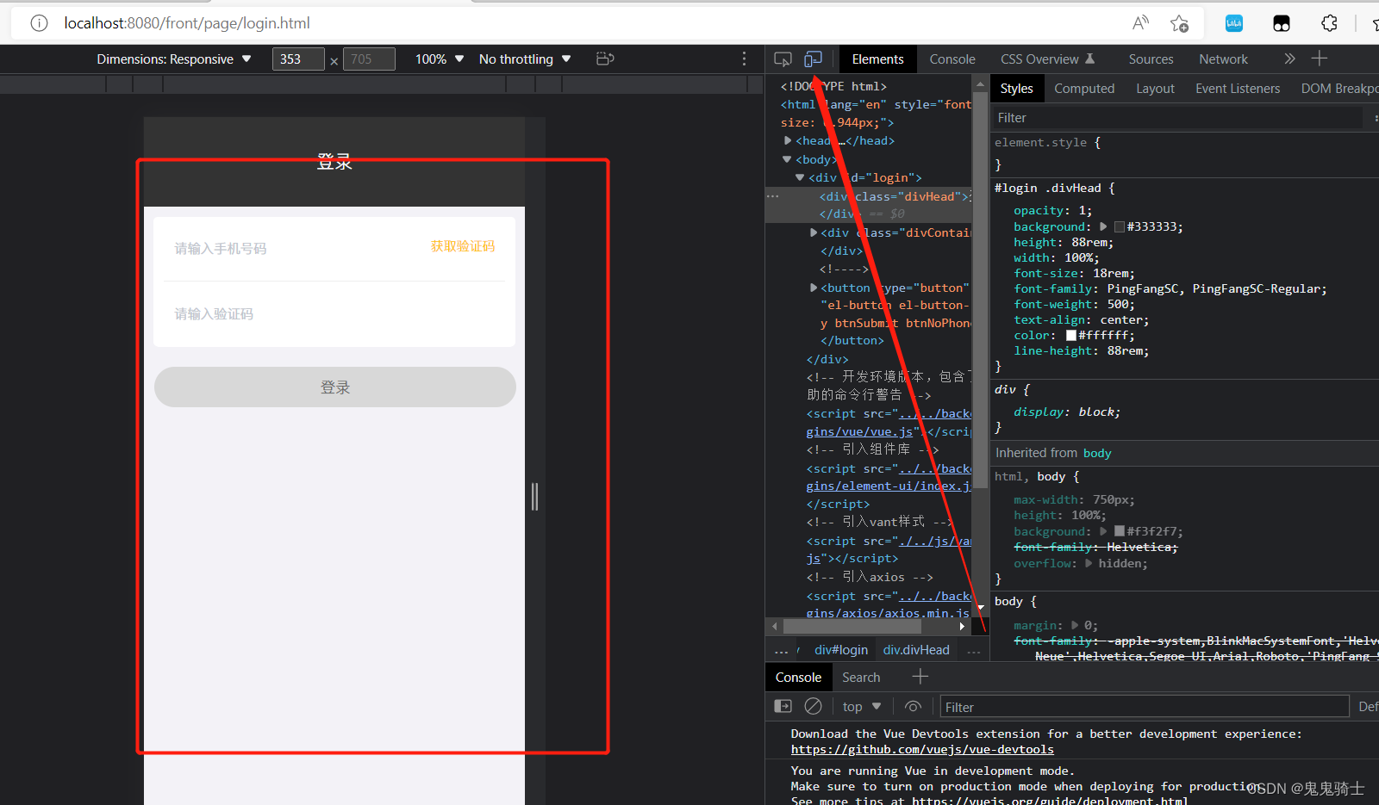Click the site information icon in address bar
1379x805 pixels.
[39, 23]
